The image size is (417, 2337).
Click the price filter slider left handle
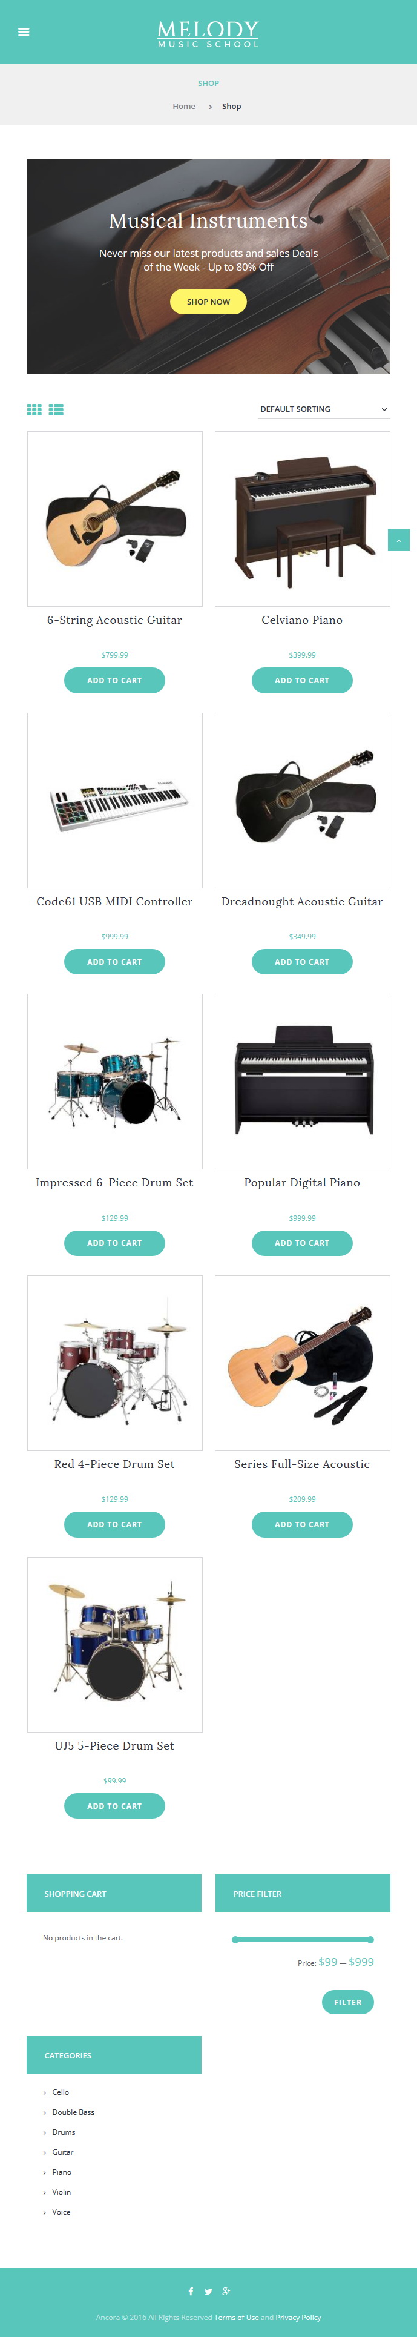pyautogui.click(x=235, y=1940)
